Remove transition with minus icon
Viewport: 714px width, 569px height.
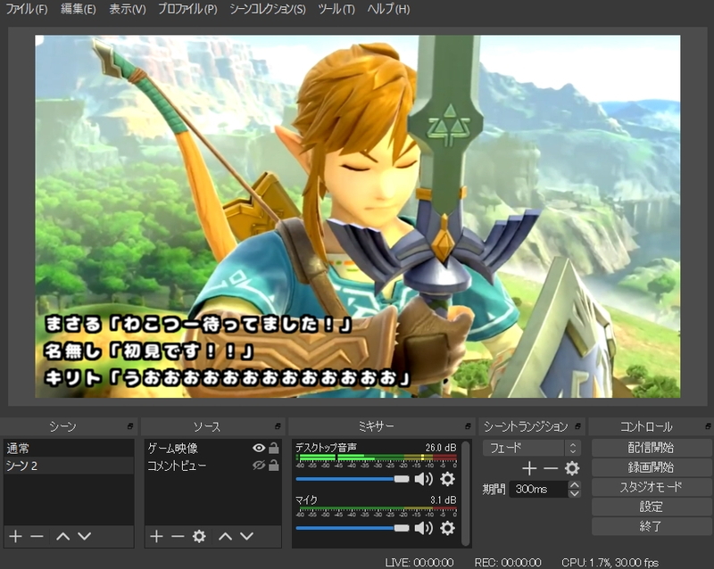[x=551, y=468]
